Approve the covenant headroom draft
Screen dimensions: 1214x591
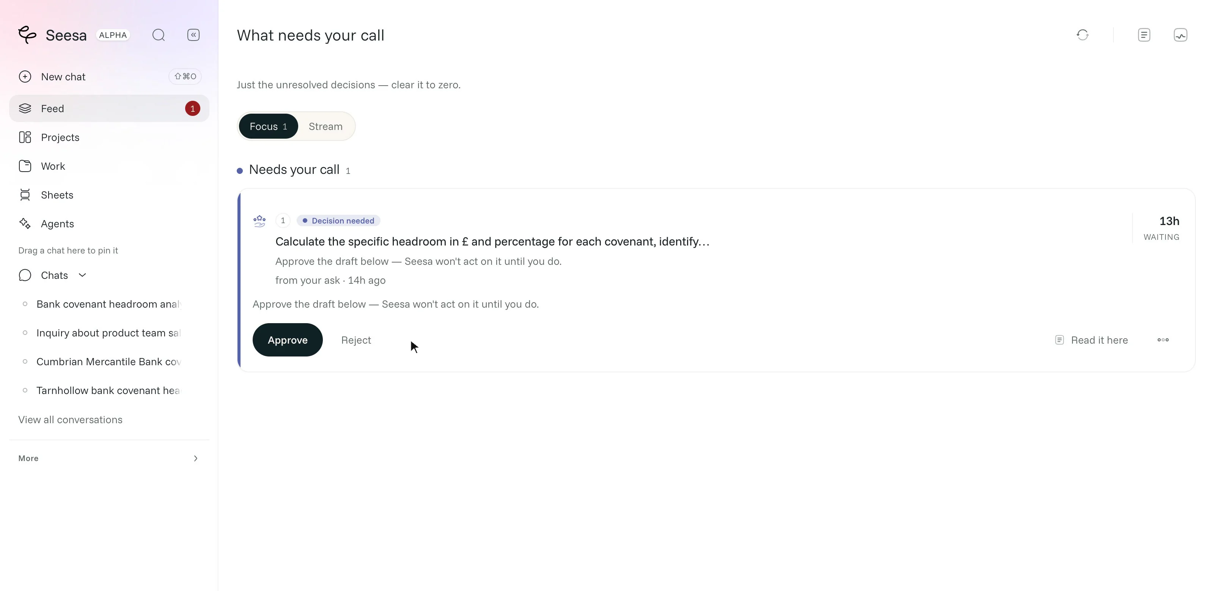coord(288,340)
